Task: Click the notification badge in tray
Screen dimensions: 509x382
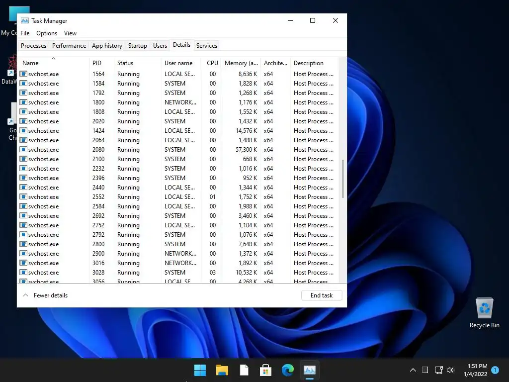Action: click(x=495, y=370)
